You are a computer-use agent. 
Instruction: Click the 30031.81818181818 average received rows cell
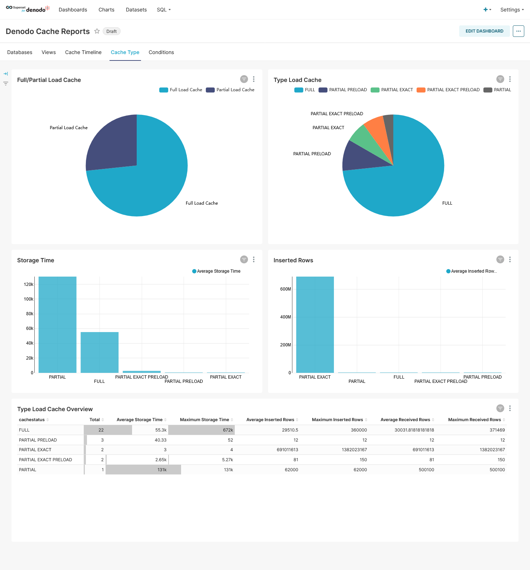click(402, 430)
